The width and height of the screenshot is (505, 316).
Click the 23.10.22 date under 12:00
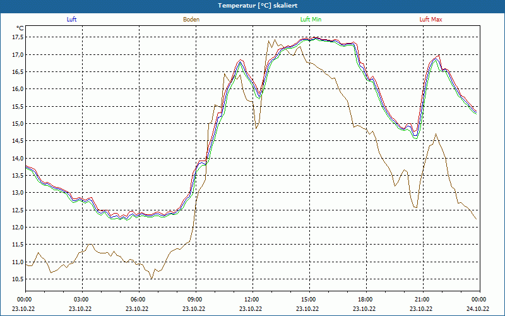tap(251, 309)
